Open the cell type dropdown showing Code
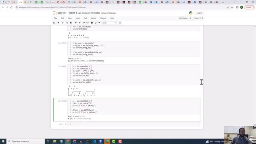Viewport: 256px width, 144px height. pyautogui.click(x=109, y=23)
